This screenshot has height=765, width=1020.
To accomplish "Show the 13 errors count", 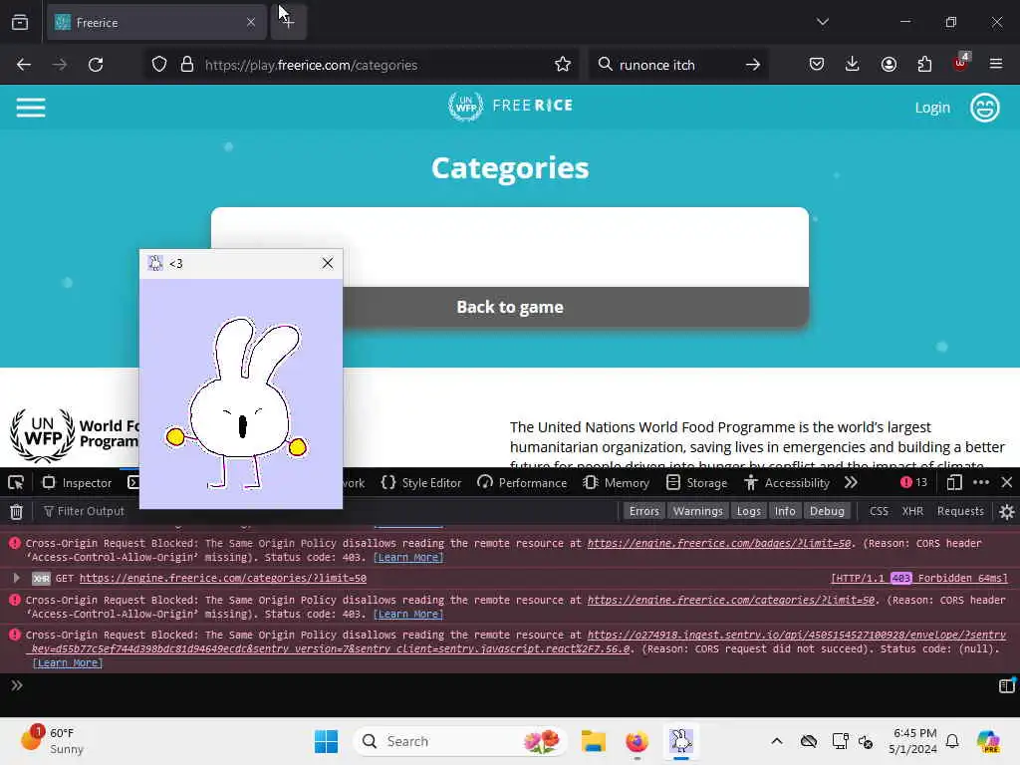I will tap(914, 482).
